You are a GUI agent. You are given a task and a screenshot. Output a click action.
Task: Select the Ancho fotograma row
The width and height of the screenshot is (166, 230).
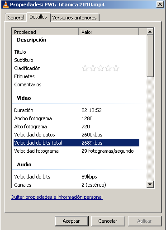click(76, 118)
